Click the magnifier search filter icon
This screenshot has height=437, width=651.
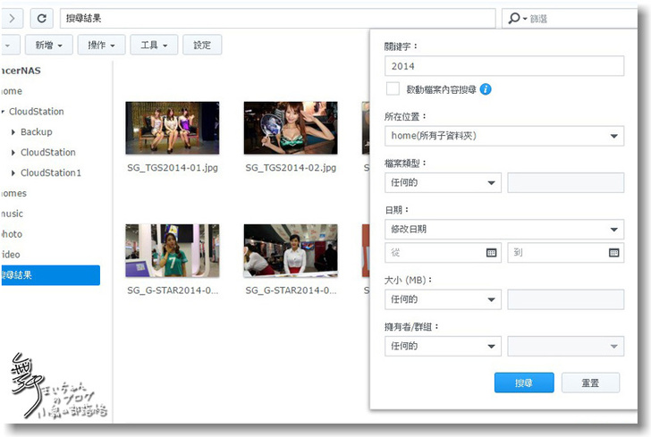(517, 18)
